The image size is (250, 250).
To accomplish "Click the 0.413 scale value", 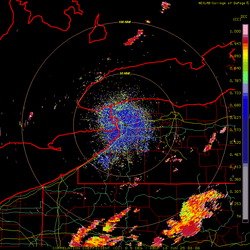I will click(x=235, y=167).
